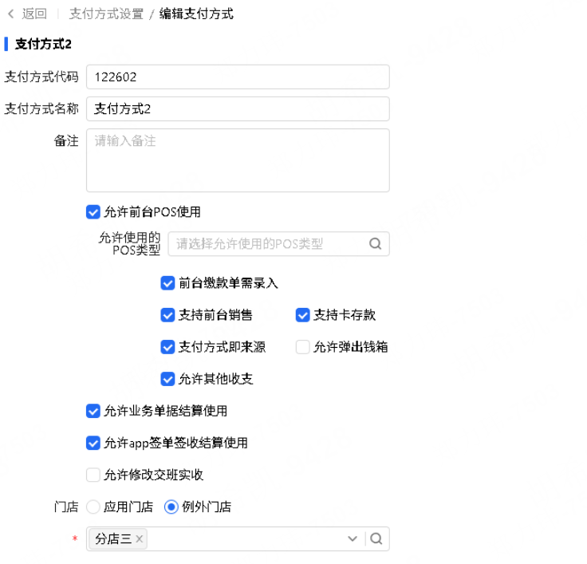Click the back arrow icon
The height and width of the screenshot is (564, 587).
point(10,14)
